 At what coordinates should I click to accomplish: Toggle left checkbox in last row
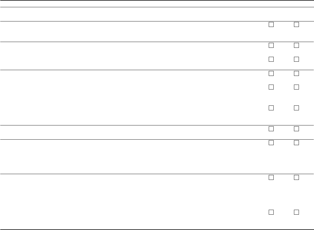pyautogui.click(x=271, y=212)
